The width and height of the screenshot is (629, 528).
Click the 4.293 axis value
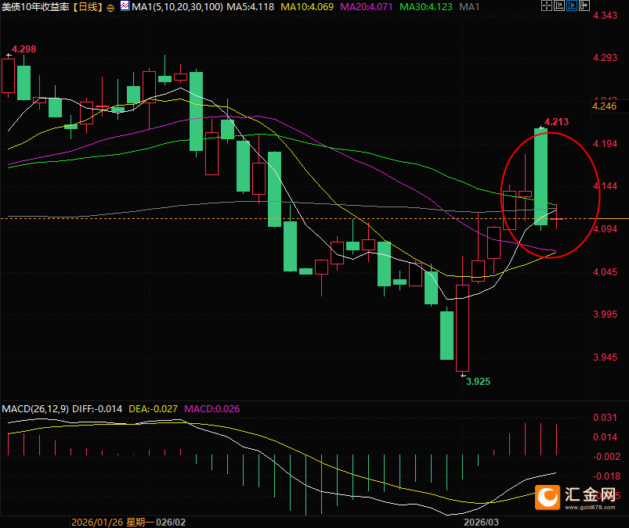coord(605,58)
